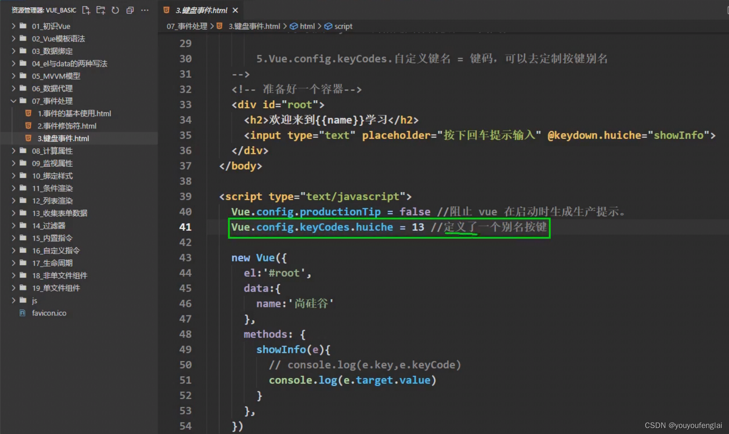Click the 07_事件处理 breadcrumb segment
Screen dimensions: 729x434
coord(187,26)
